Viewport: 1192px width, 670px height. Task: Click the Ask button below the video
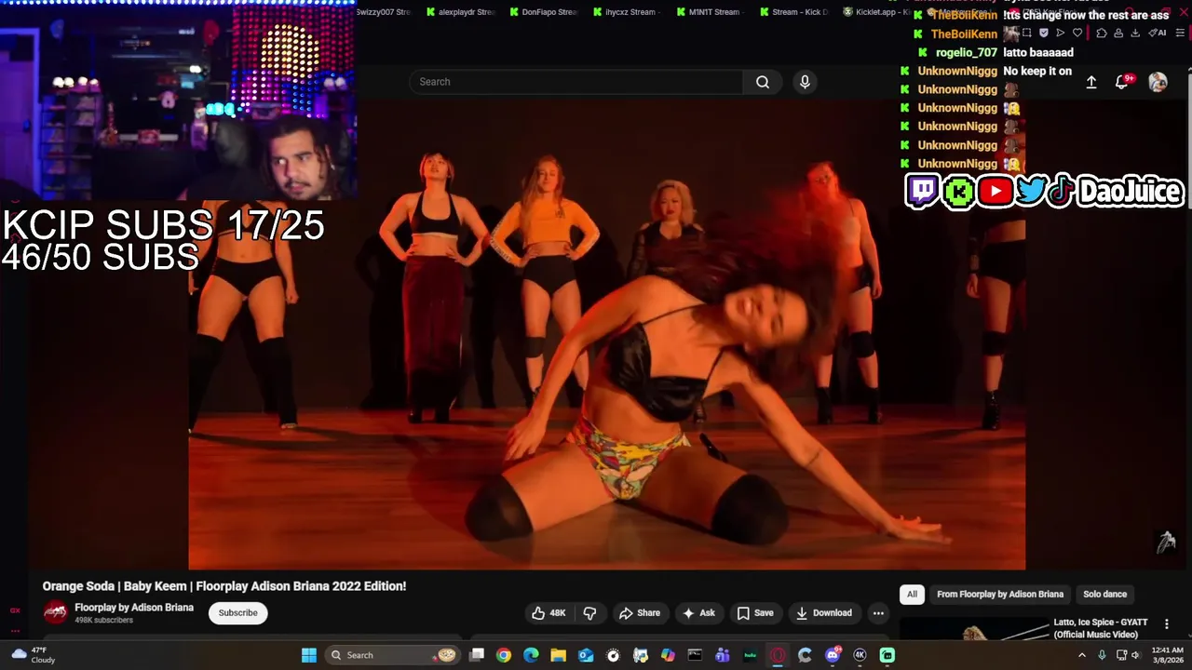coord(698,613)
